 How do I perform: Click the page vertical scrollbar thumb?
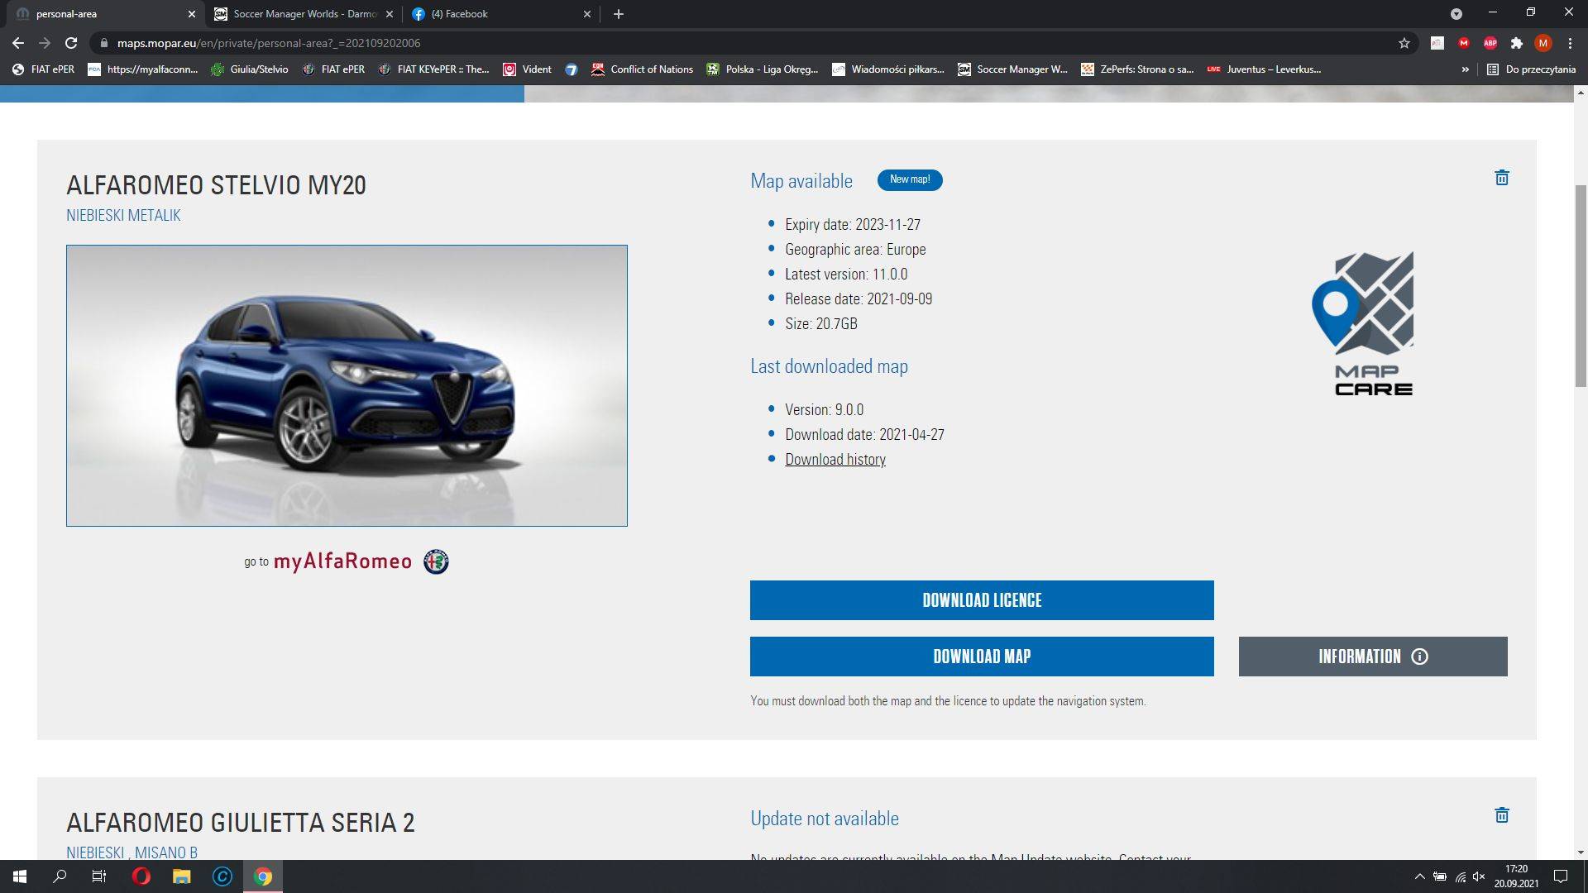pos(1581,285)
